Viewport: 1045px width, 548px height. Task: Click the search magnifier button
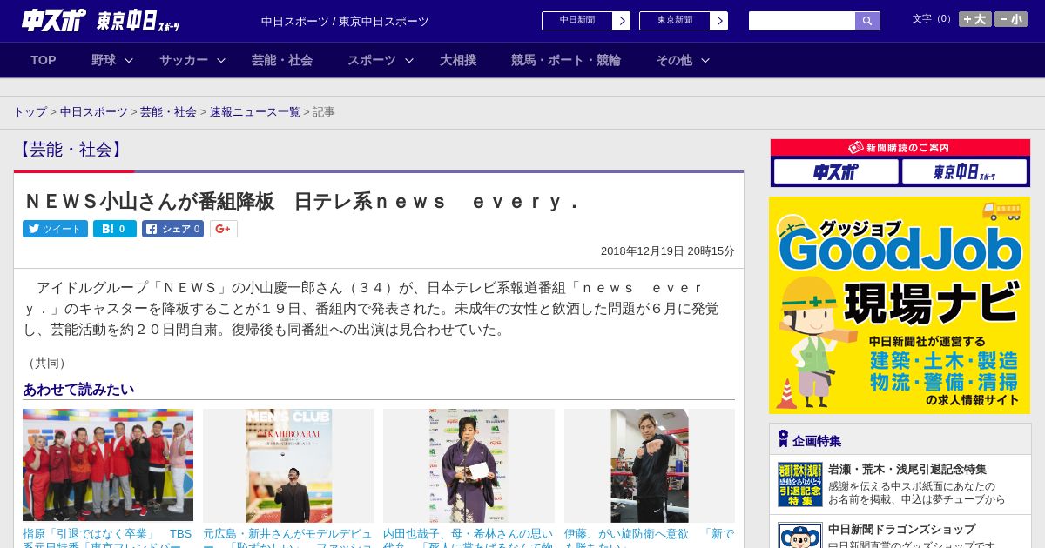point(867,21)
